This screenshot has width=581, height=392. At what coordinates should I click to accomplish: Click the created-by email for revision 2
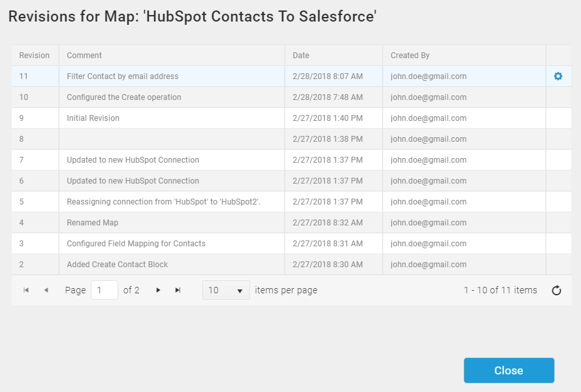[428, 265]
